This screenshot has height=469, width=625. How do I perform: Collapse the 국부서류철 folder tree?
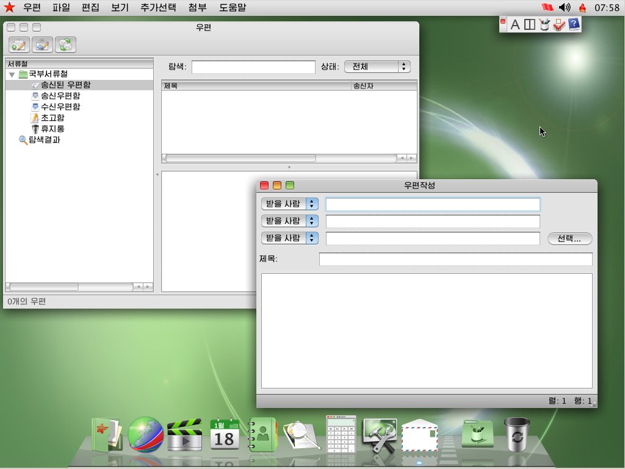coord(13,74)
